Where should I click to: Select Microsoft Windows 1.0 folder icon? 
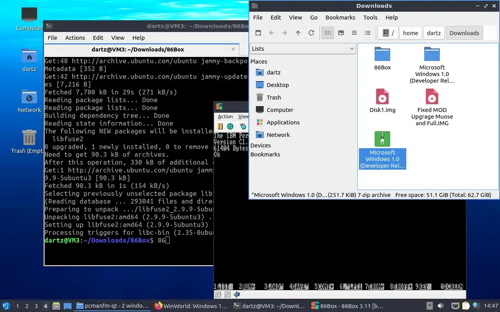tap(432, 54)
